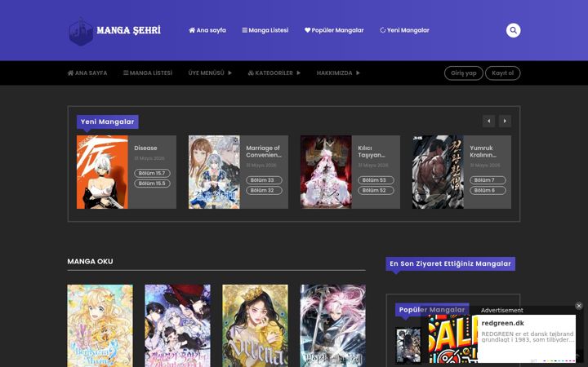Open Disease Bölüm 15.5
The height and width of the screenshot is (367, 588).
point(152,183)
